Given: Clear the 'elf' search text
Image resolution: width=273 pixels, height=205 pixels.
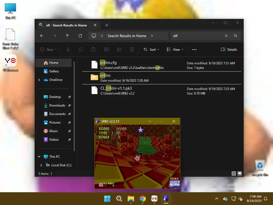Looking at the screenshot, I should [226, 36].
